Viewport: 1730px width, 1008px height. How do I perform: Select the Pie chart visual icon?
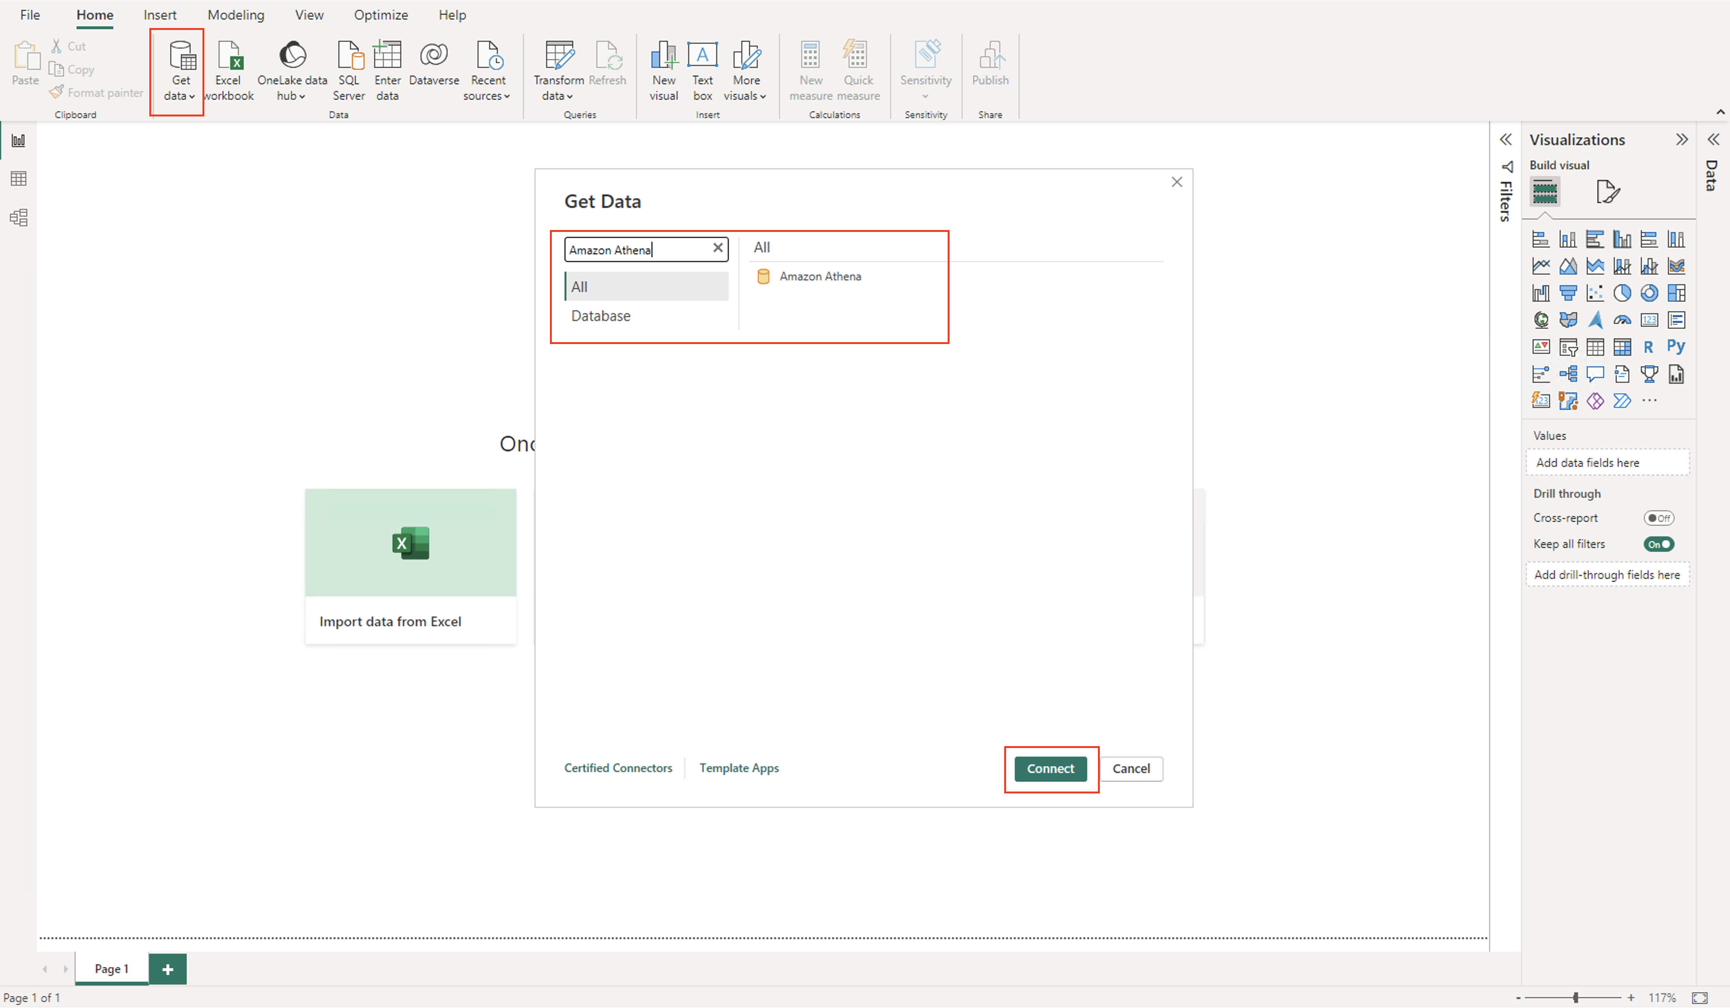1622,293
